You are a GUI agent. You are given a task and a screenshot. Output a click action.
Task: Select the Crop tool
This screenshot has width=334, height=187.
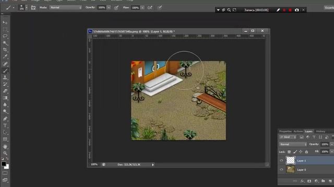pyautogui.click(x=5, y=50)
